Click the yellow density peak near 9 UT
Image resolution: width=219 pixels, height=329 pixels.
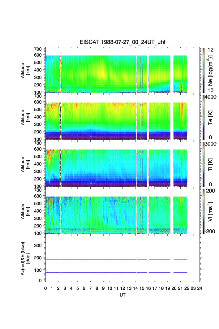pos(102,74)
